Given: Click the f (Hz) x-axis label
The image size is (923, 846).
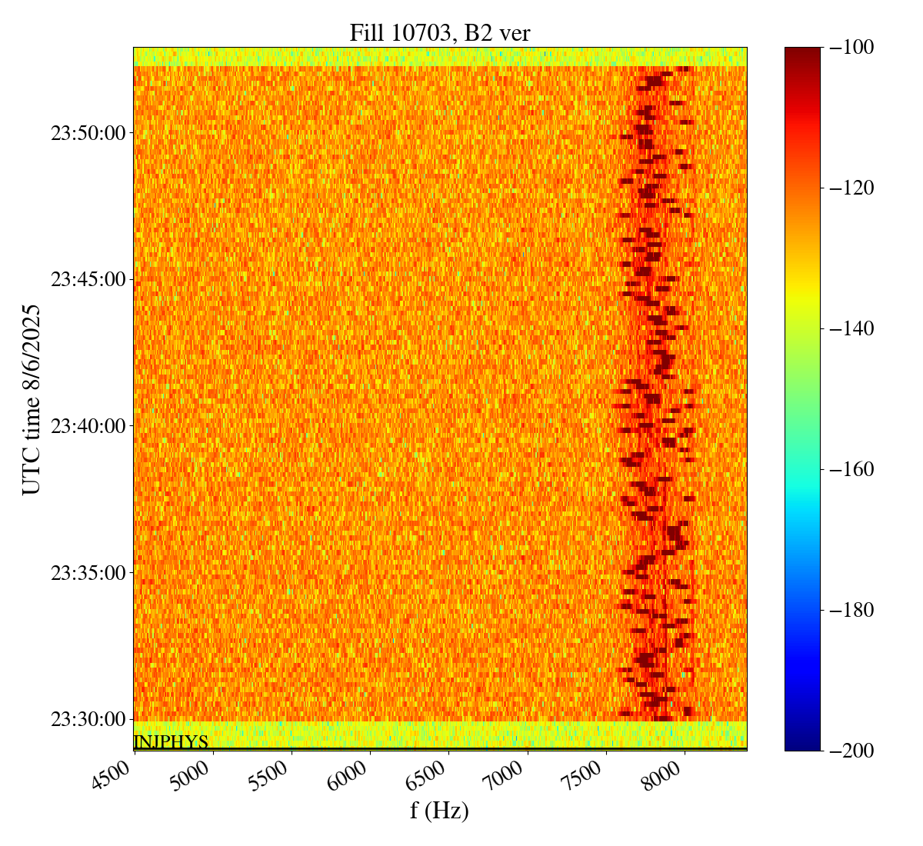Looking at the screenshot, I should 439,810.
